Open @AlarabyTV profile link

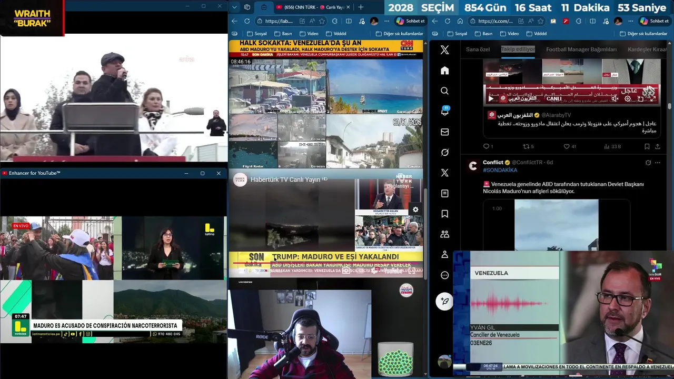point(556,115)
